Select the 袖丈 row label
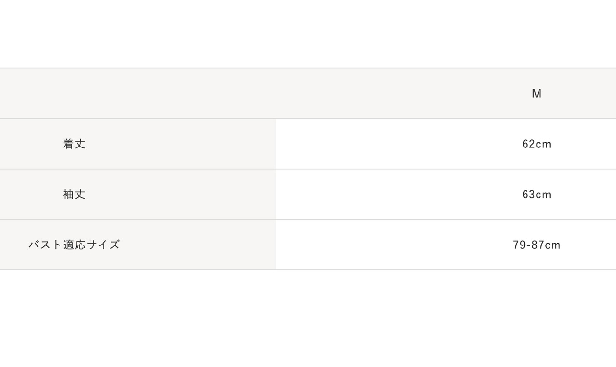Viewport: 616px width, 367px height. (74, 195)
